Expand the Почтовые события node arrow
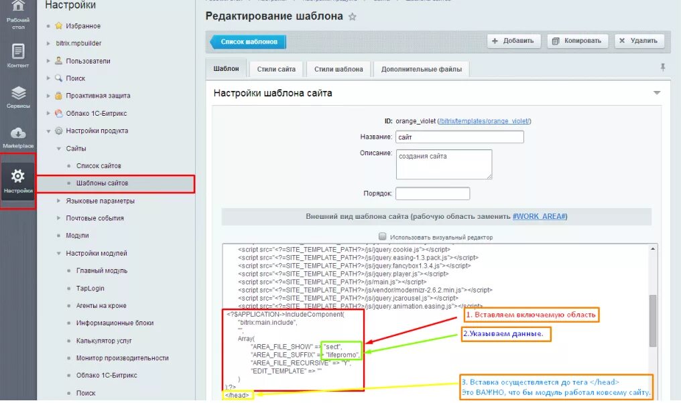Screen dimensions: 681x403 pos(58,218)
